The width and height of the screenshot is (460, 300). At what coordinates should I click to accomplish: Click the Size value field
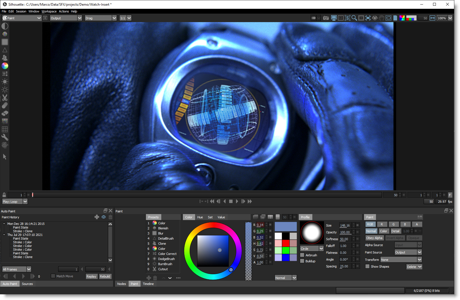click(x=345, y=225)
